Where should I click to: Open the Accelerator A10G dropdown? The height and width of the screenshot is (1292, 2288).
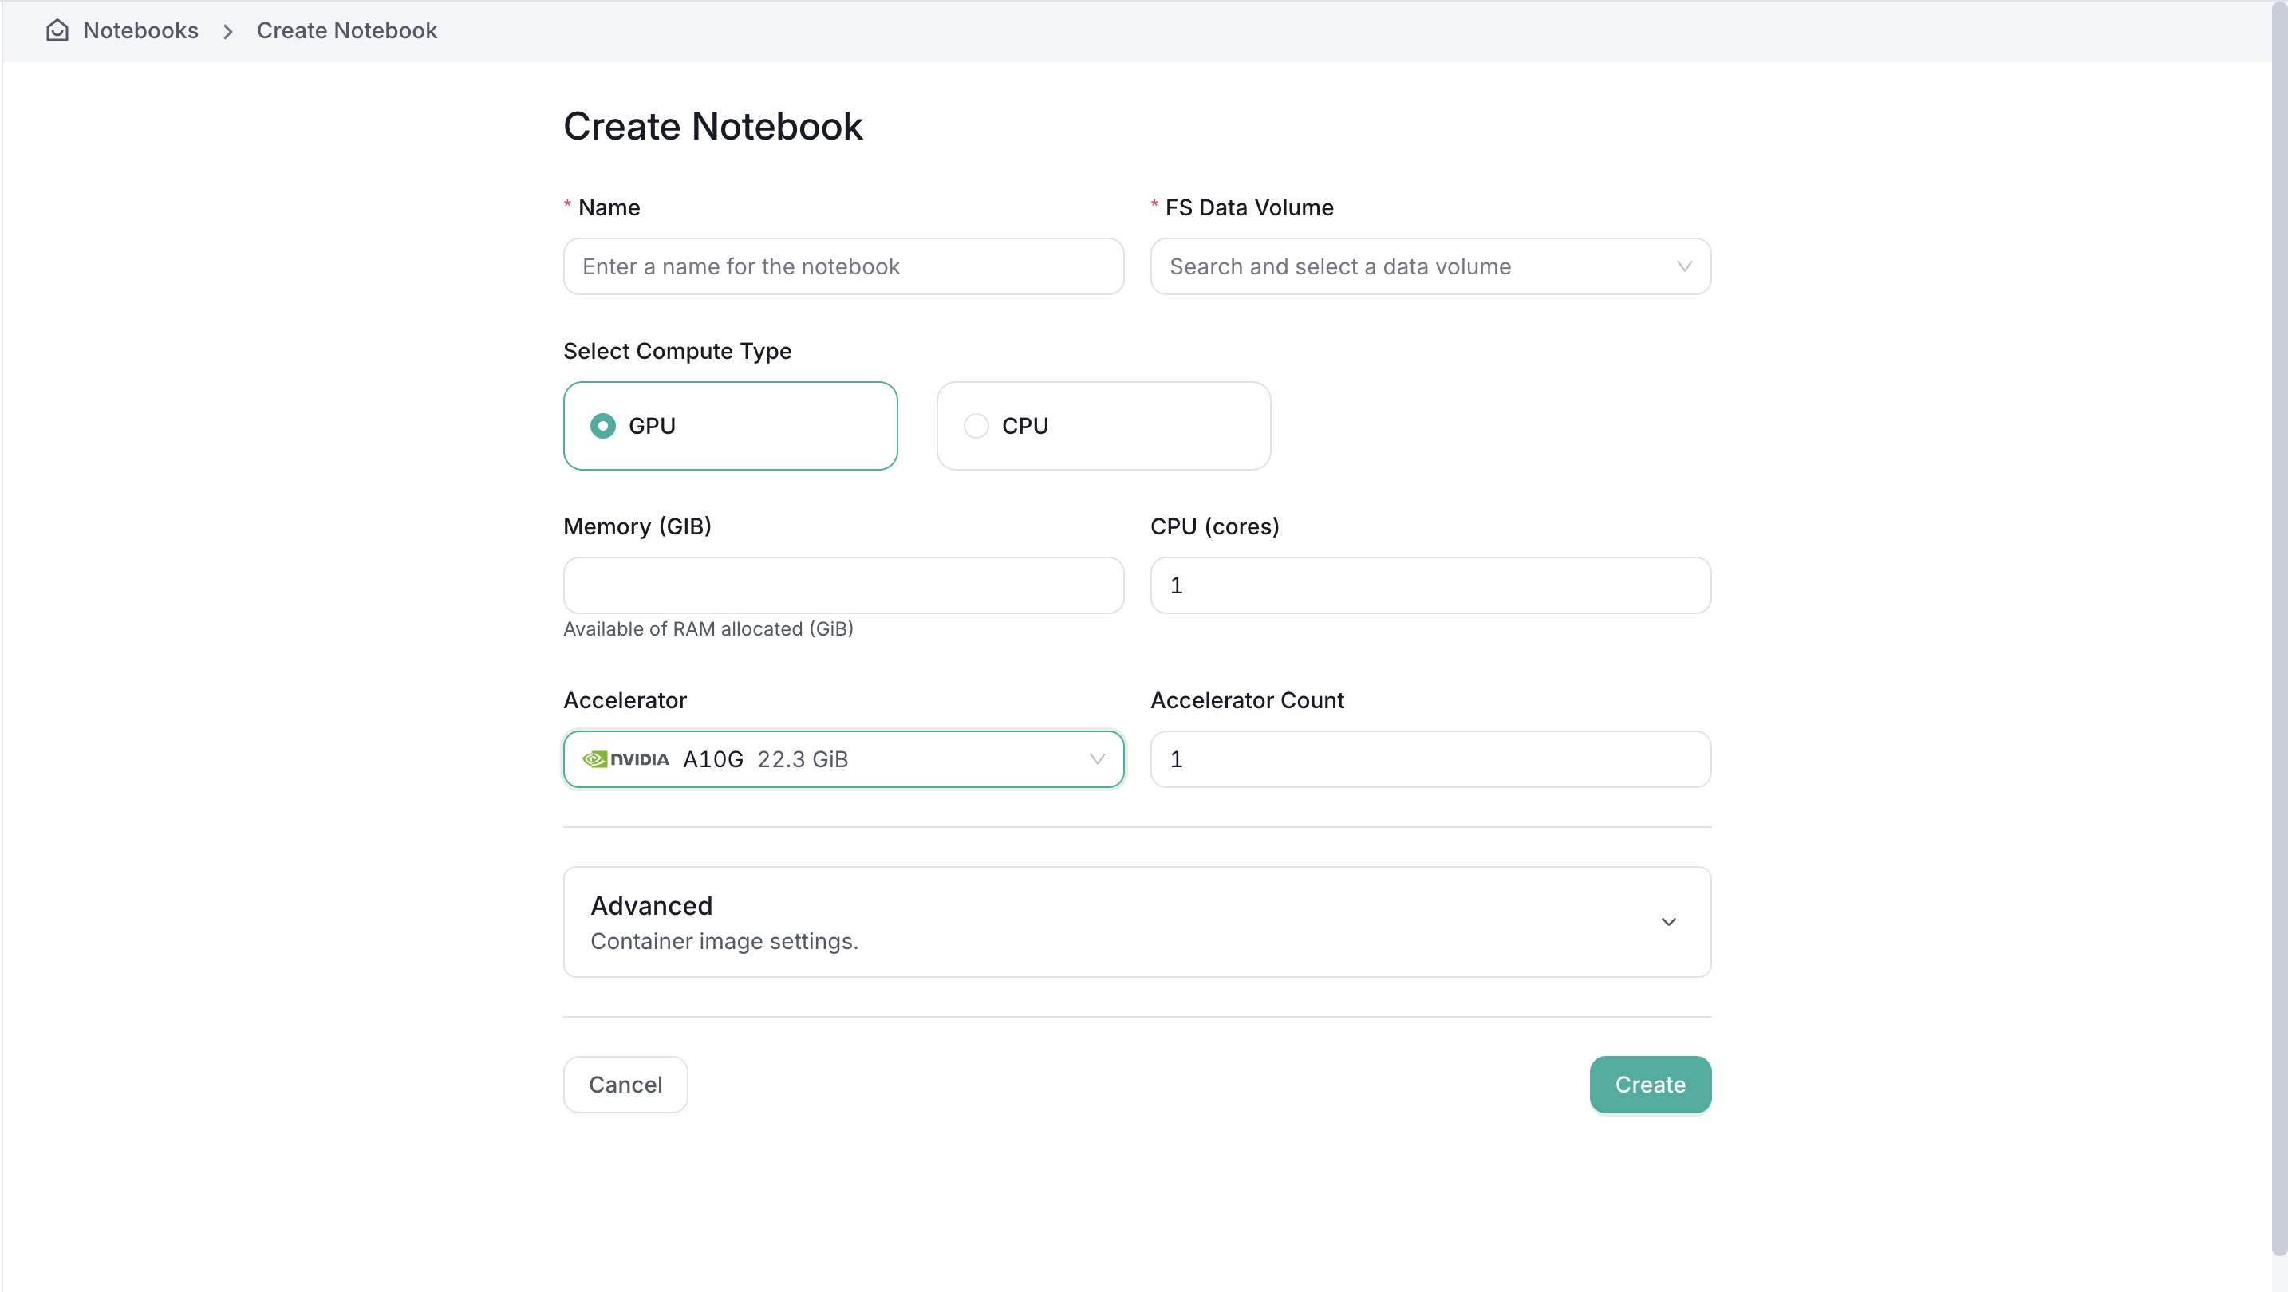tap(844, 759)
